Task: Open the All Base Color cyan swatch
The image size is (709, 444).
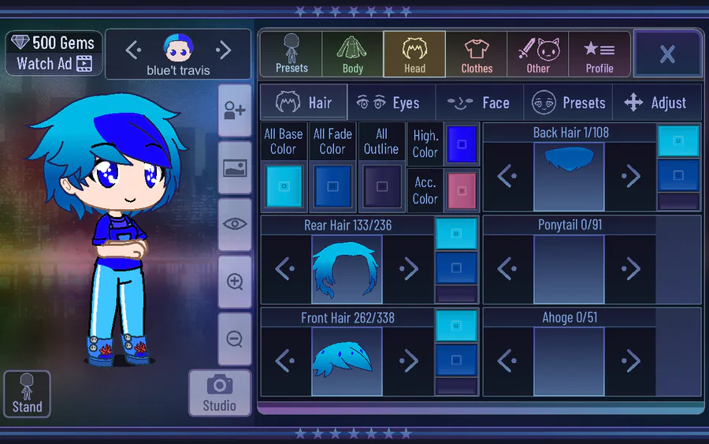Action: 284,186
